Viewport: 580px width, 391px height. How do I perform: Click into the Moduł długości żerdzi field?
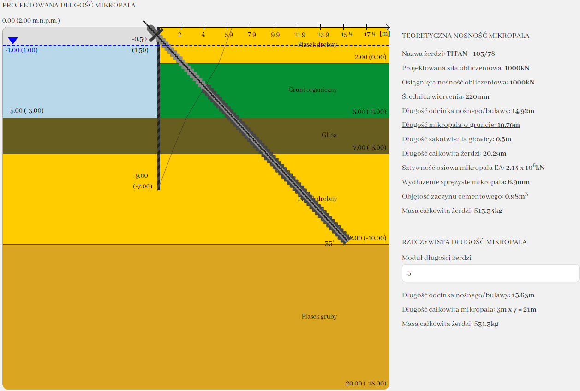point(490,273)
